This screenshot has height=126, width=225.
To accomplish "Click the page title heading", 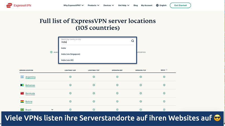I will [98, 24].
